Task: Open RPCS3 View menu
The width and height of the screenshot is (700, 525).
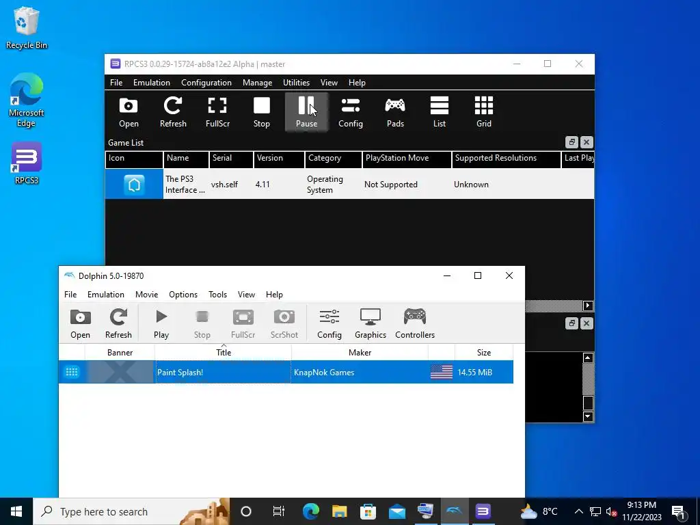Action: (x=329, y=83)
